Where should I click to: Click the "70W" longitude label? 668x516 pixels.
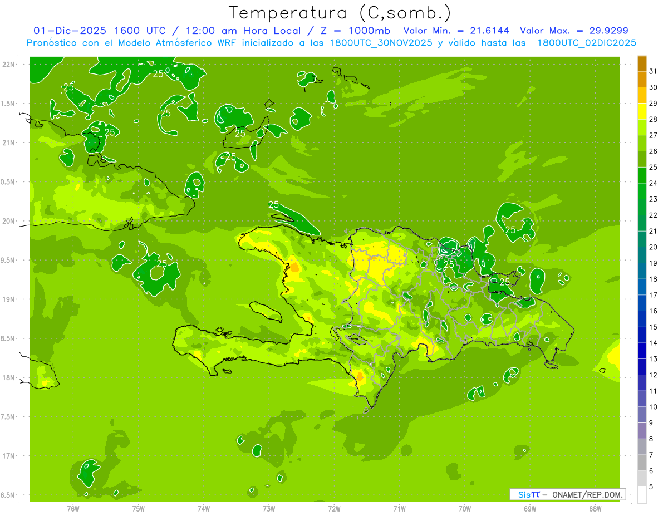pyautogui.click(x=465, y=508)
